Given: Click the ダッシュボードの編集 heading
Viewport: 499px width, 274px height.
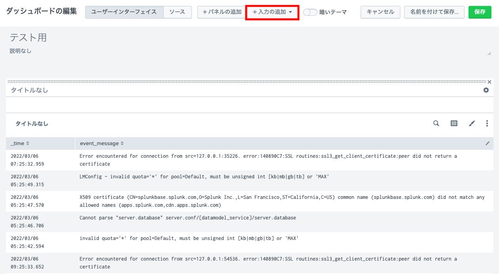Looking at the screenshot, I should 42,11.
